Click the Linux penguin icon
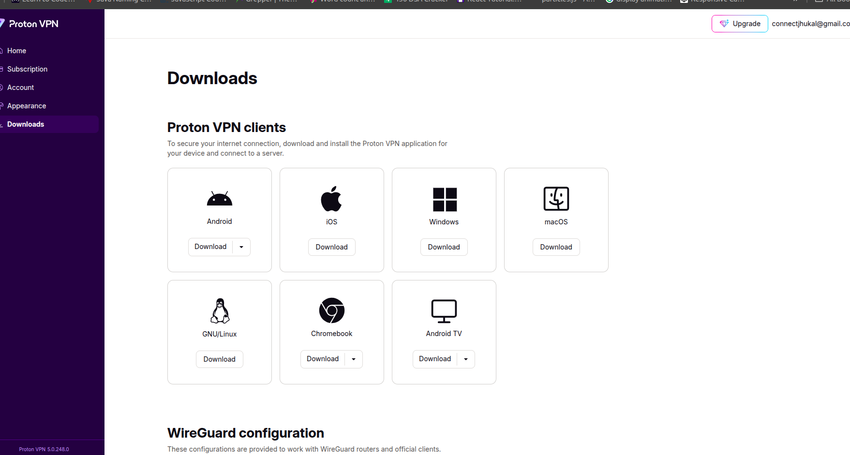 pyautogui.click(x=220, y=310)
